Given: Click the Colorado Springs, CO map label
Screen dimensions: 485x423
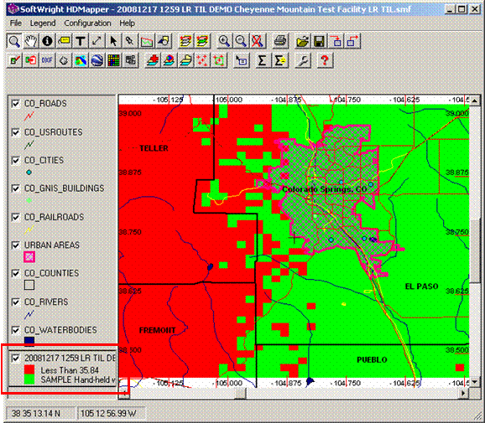Looking at the screenshot, I should [325, 189].
